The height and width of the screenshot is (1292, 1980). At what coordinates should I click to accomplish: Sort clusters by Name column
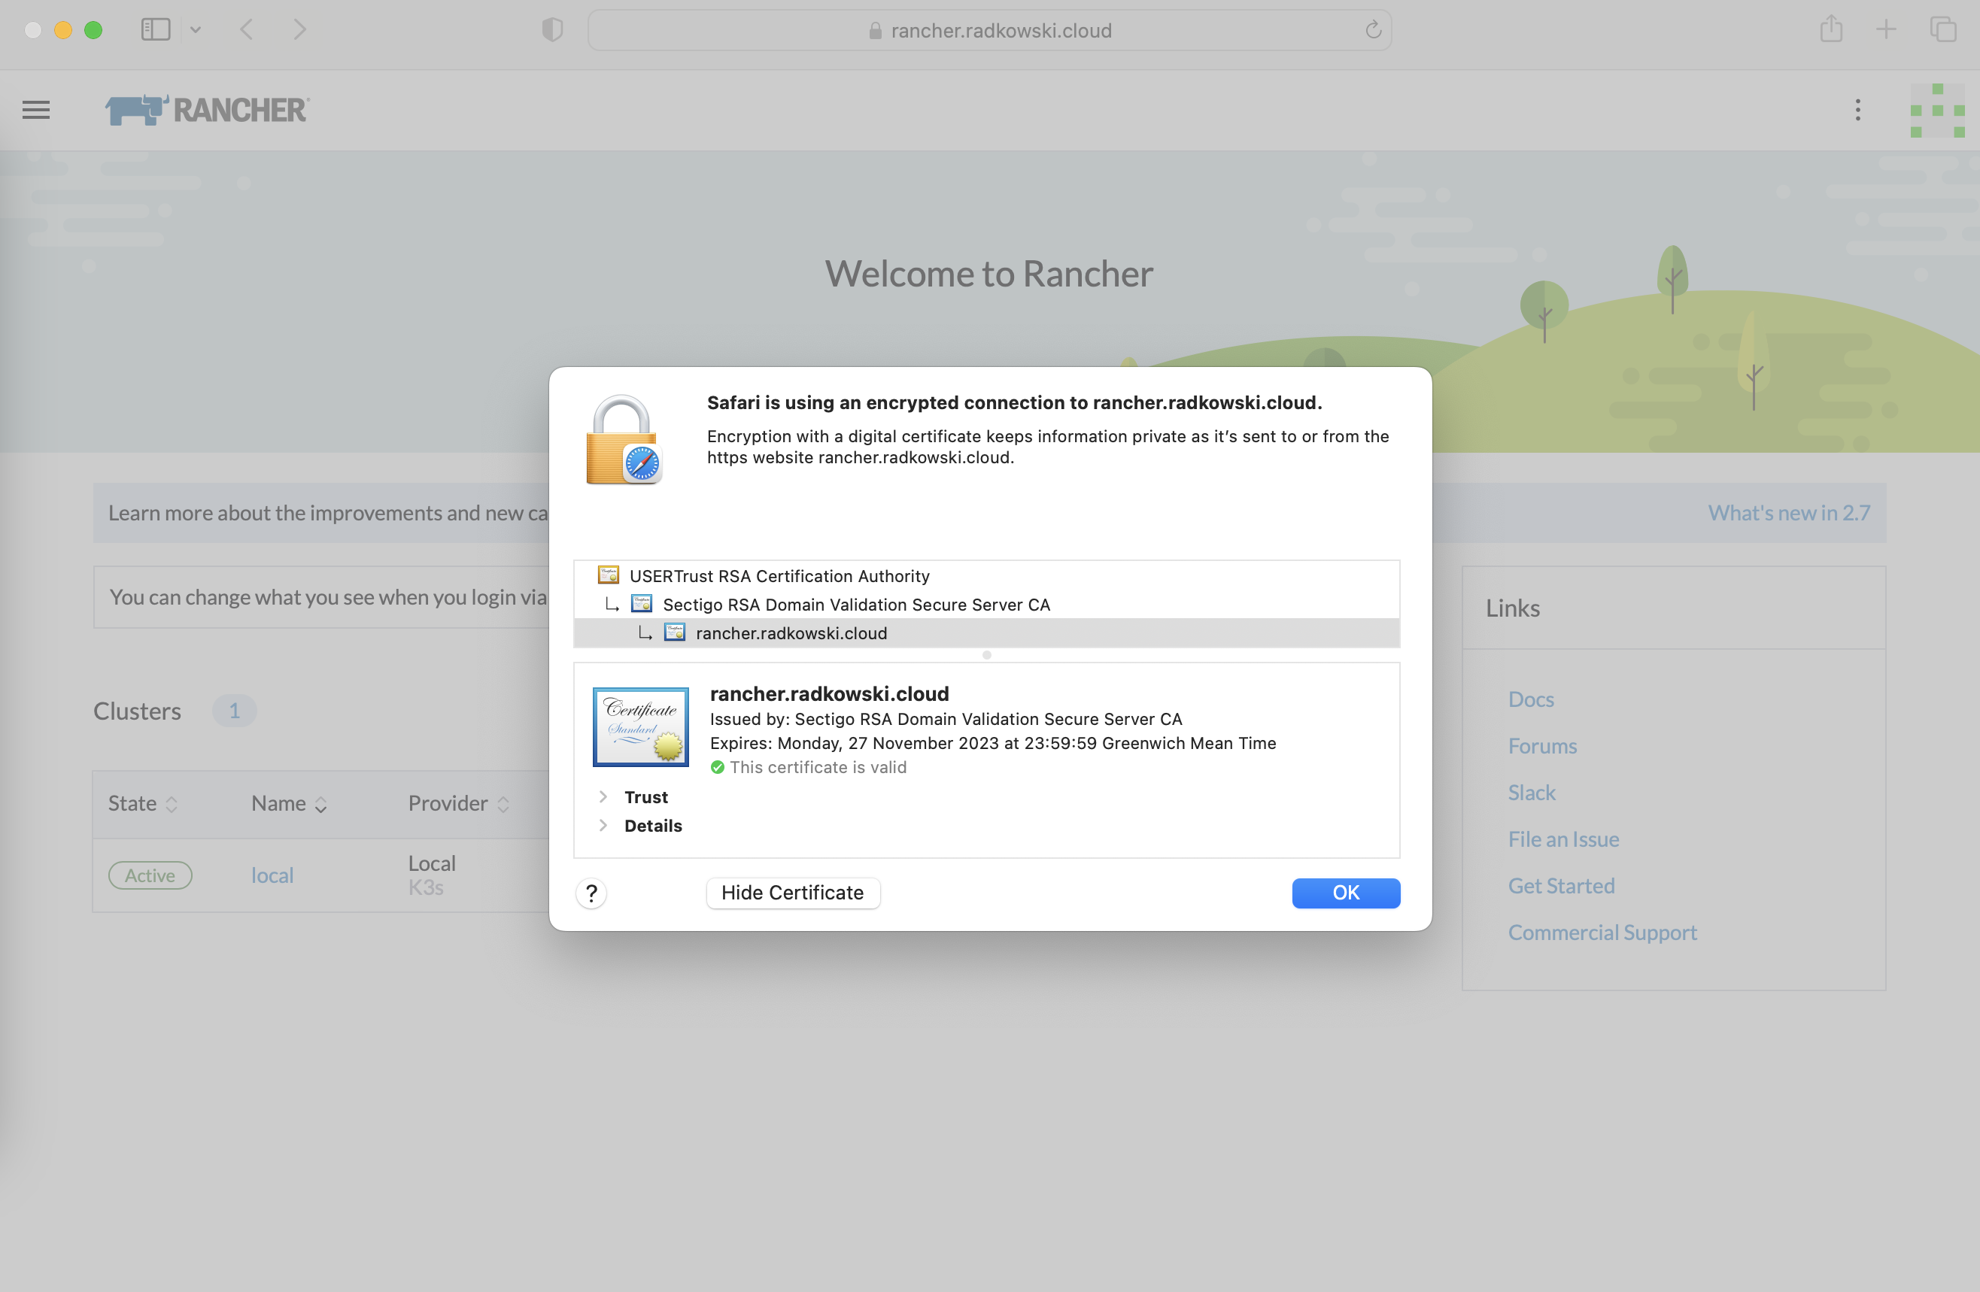289,804
